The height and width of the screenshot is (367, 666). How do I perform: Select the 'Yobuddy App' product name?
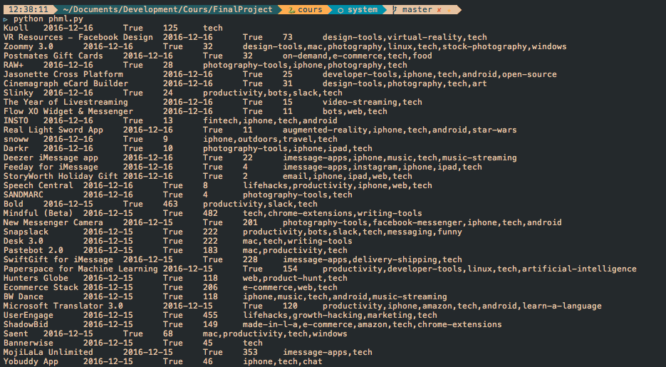click(x=31, y=362)
